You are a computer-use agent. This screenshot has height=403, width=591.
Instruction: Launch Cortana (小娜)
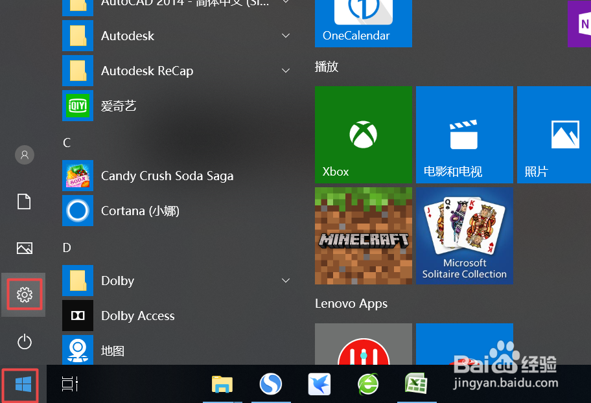[x=176, y=211]
